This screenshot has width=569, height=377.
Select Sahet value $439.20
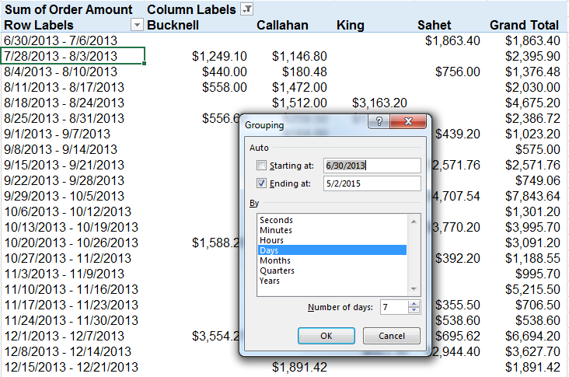coord(458,134)
